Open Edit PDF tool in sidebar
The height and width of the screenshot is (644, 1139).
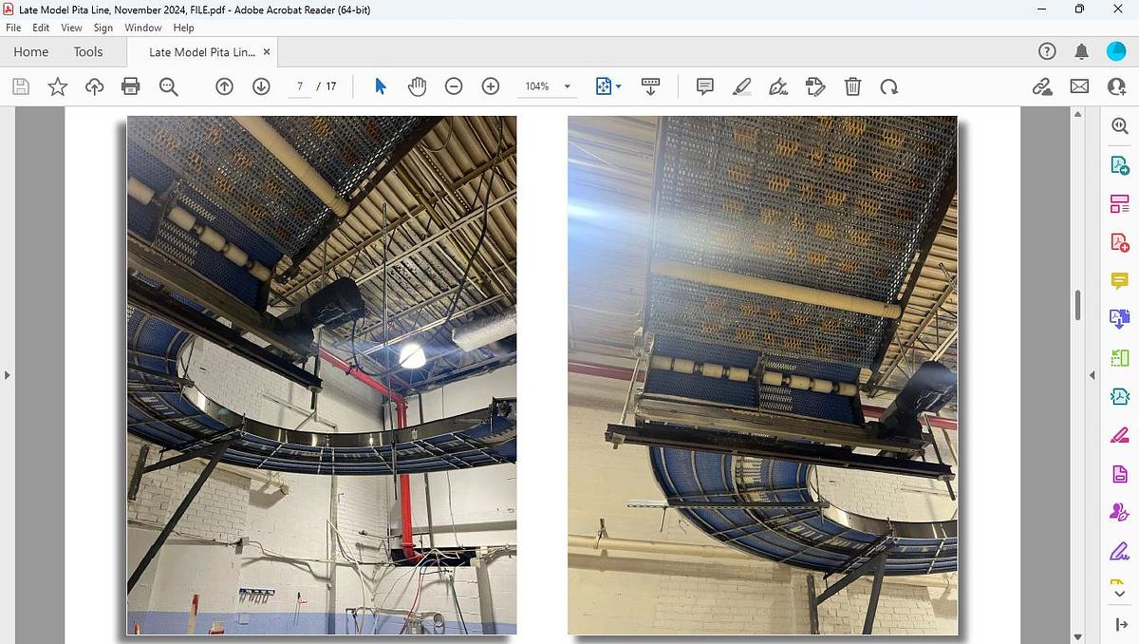tap(1120, 202)
